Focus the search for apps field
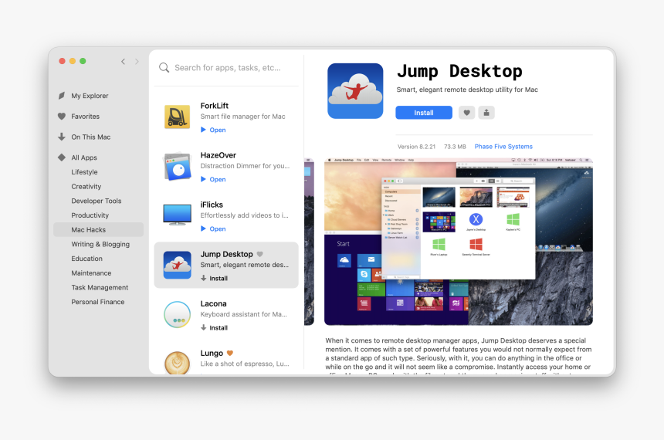 [x=228, y=68]
